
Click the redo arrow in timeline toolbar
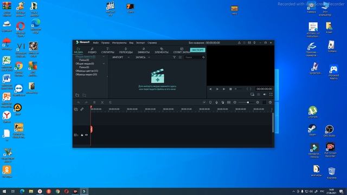coord(86,102)
